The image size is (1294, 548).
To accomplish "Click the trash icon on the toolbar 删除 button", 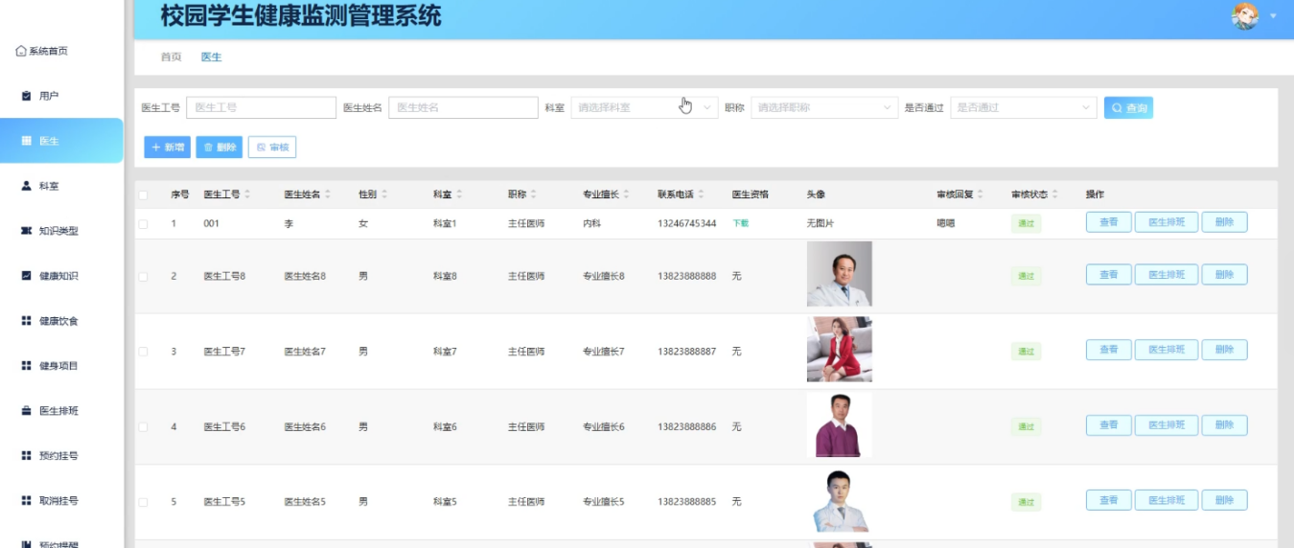I will click(208, 148).
